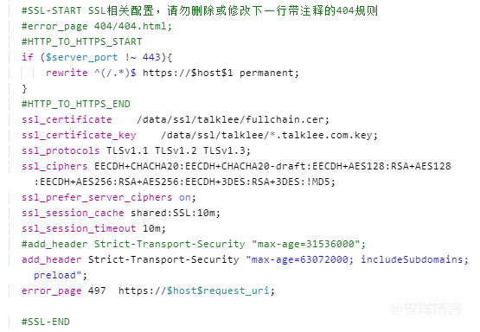The image size is (480, 332).
Task: Click the ssl_ciphers directive keyword
Action: [x=54, y=167]
